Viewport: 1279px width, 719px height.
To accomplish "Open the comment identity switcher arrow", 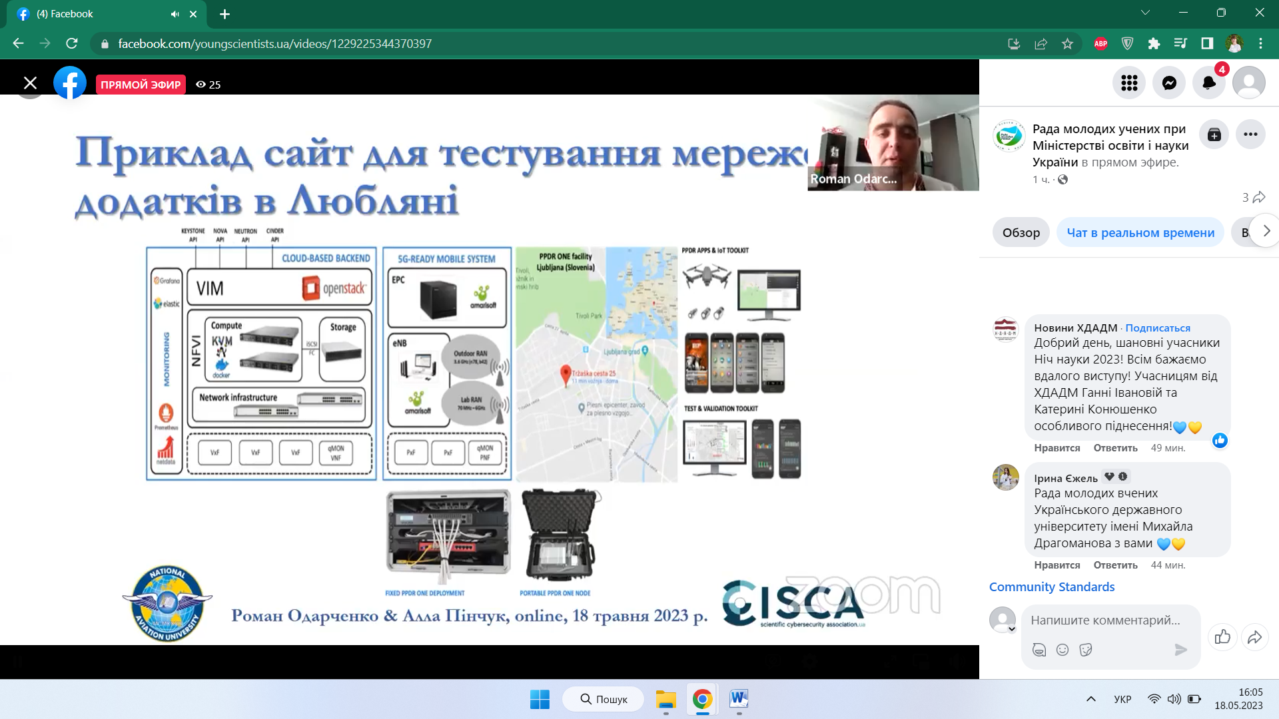I will pyautogui.click(x=1011, y=629).
